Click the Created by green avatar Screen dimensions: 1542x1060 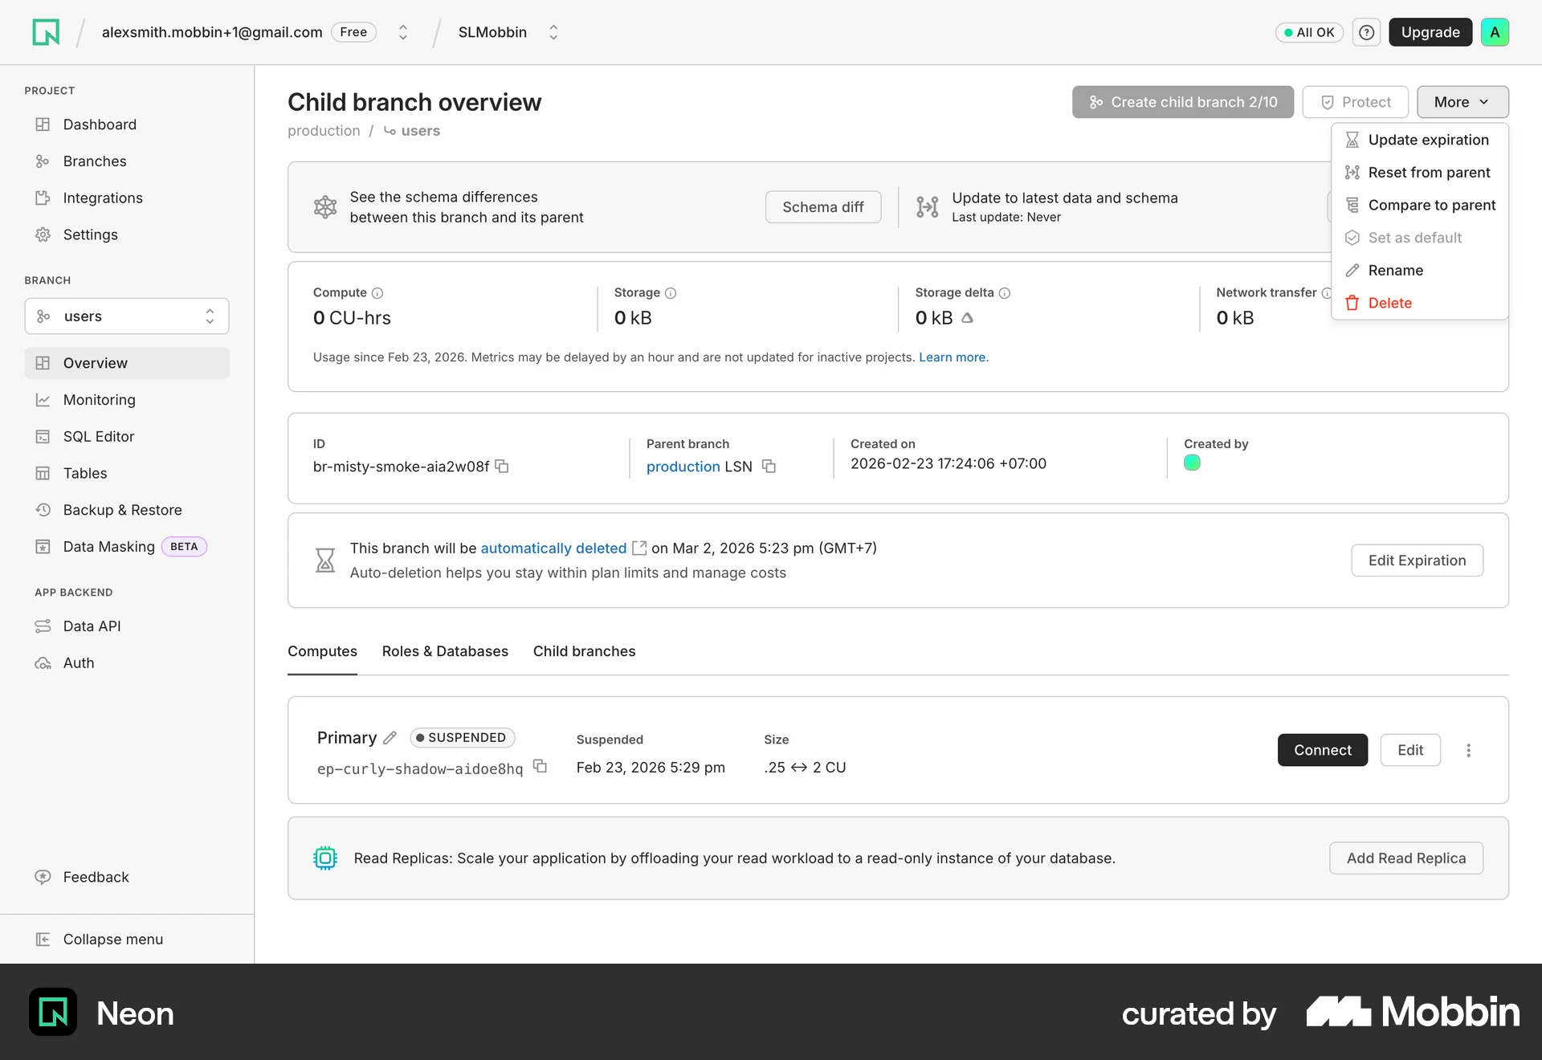(1192, 463)
